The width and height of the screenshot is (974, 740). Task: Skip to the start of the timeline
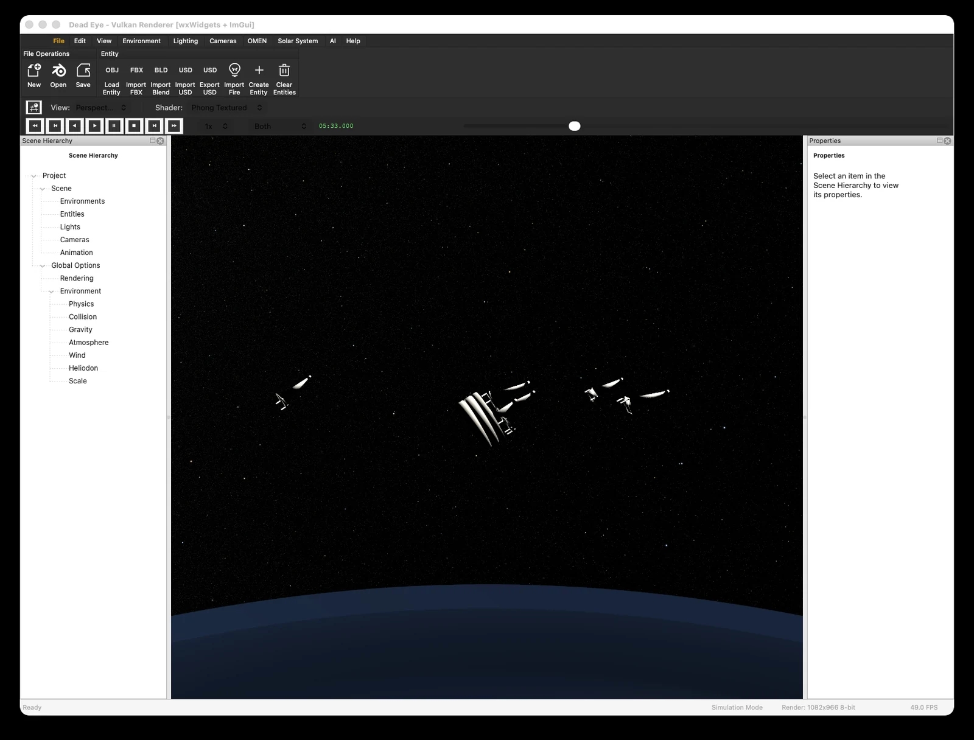[55, 126]
